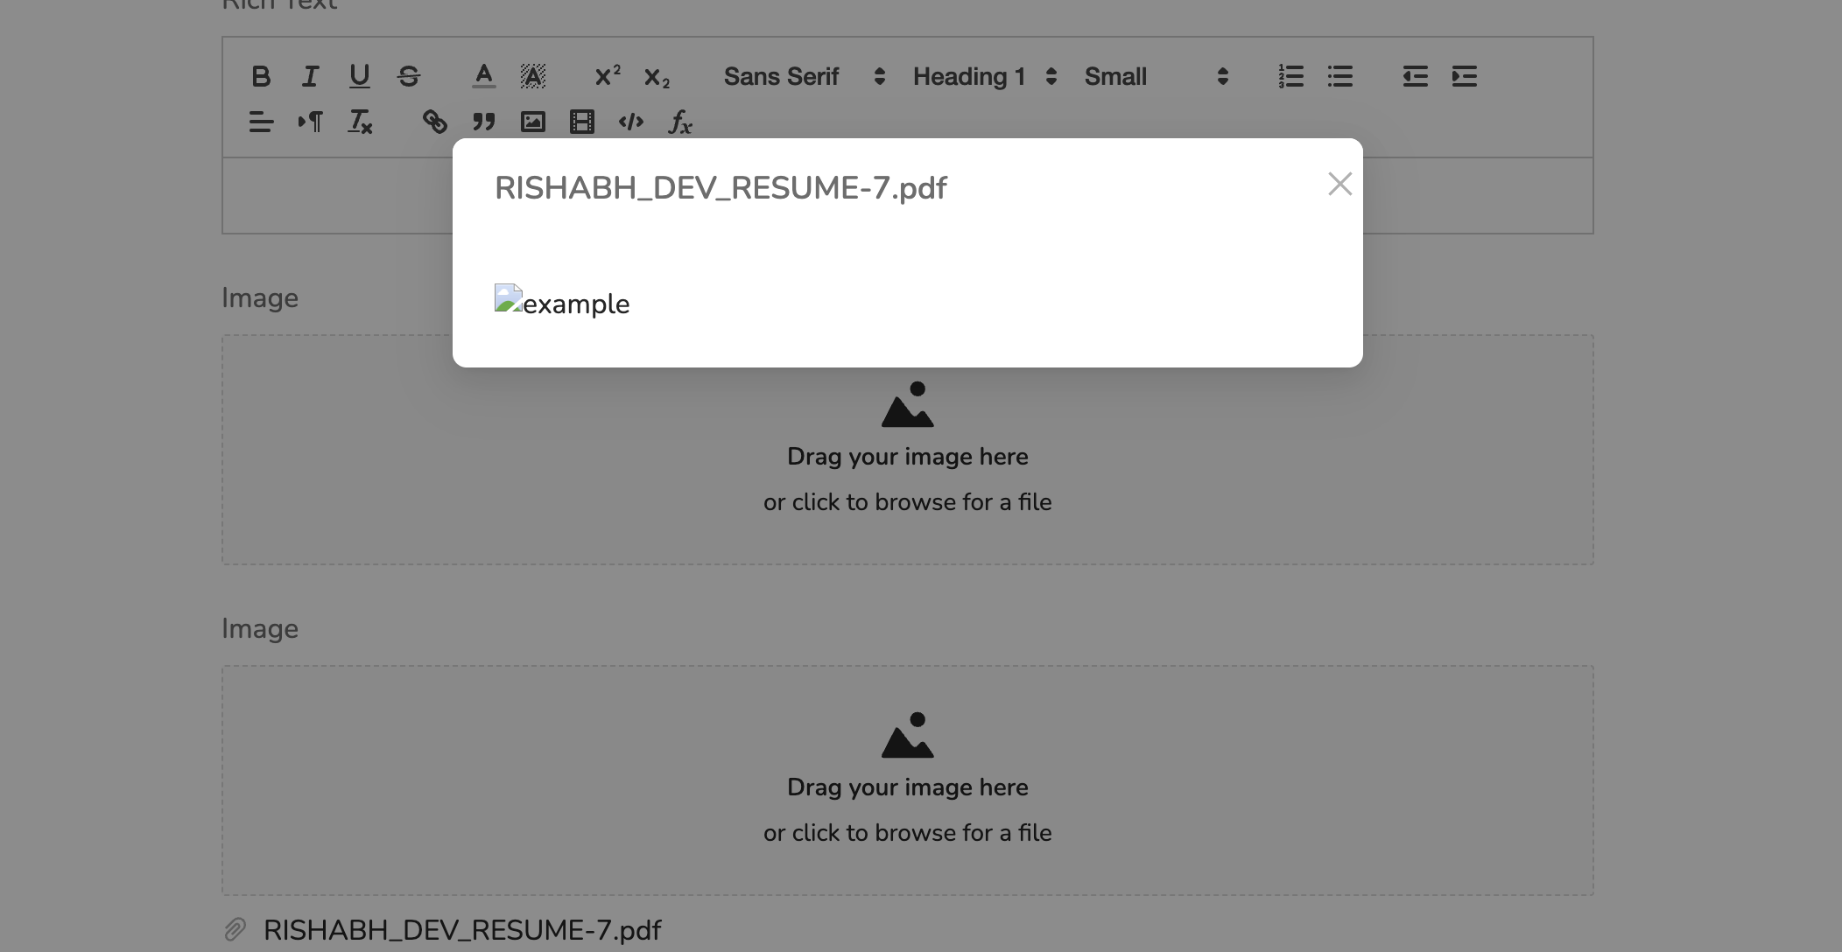Apply strikethrough formatting
Image resolution: width=1842 pixels, height=952 pixels.
click(x=408, y=77)
